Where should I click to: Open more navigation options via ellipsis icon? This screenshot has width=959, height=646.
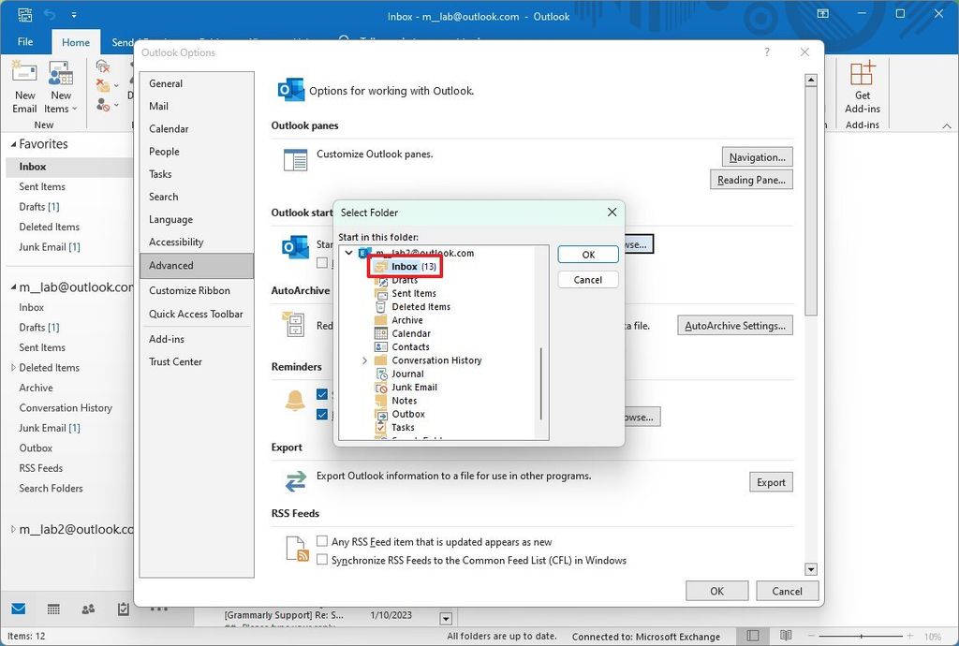click(x=159, y=609)
